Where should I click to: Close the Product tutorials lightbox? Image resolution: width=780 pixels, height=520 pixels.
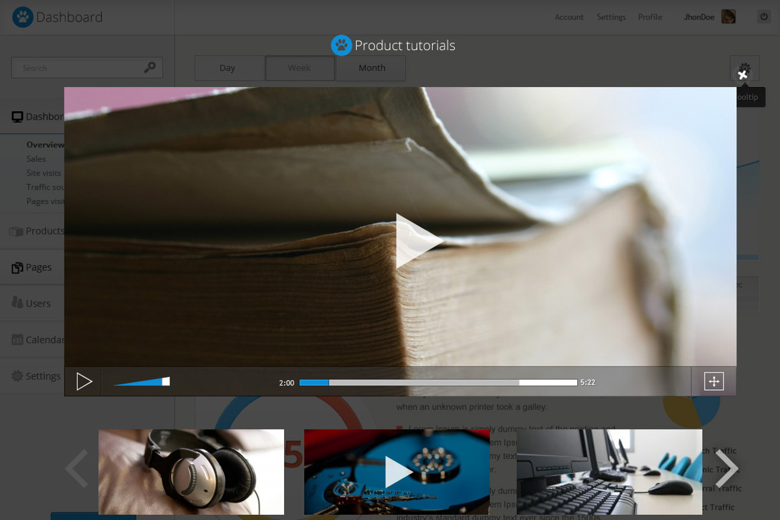(743, 75)
